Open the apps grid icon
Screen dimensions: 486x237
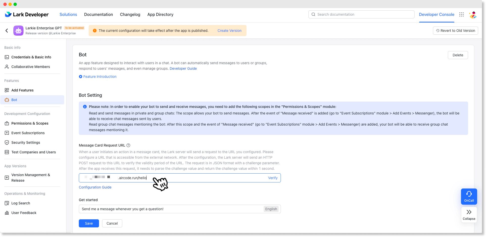(x=461, y=14)
